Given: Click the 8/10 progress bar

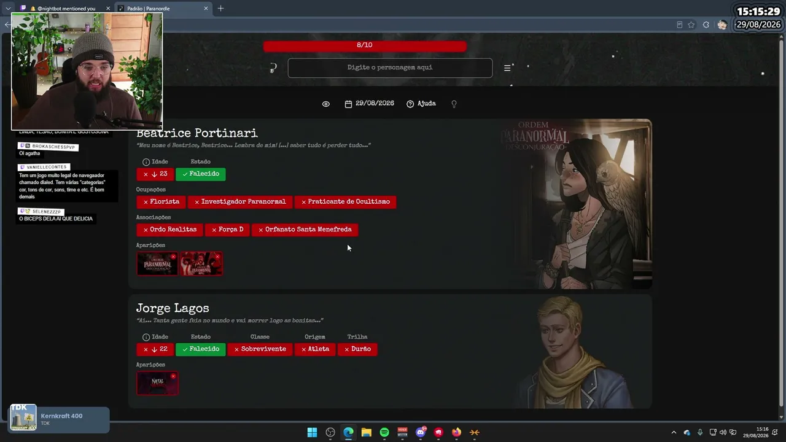Looking at the screenshot, I should (365, 45).
